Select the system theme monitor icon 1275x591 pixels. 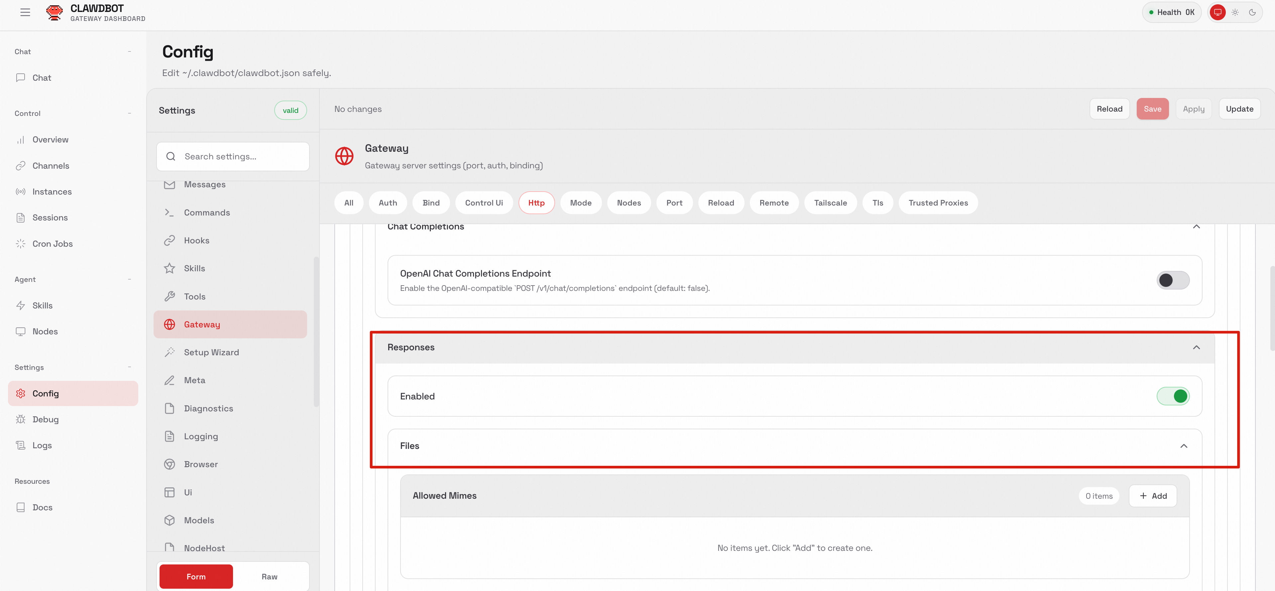[x=1217, y=12]
